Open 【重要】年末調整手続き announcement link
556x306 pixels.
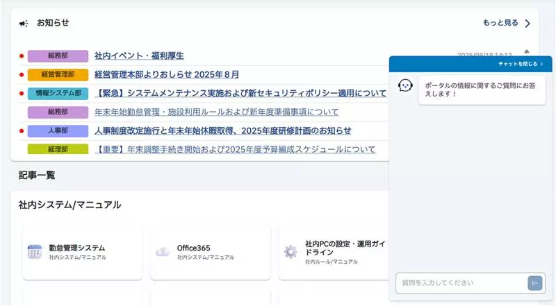235,149
